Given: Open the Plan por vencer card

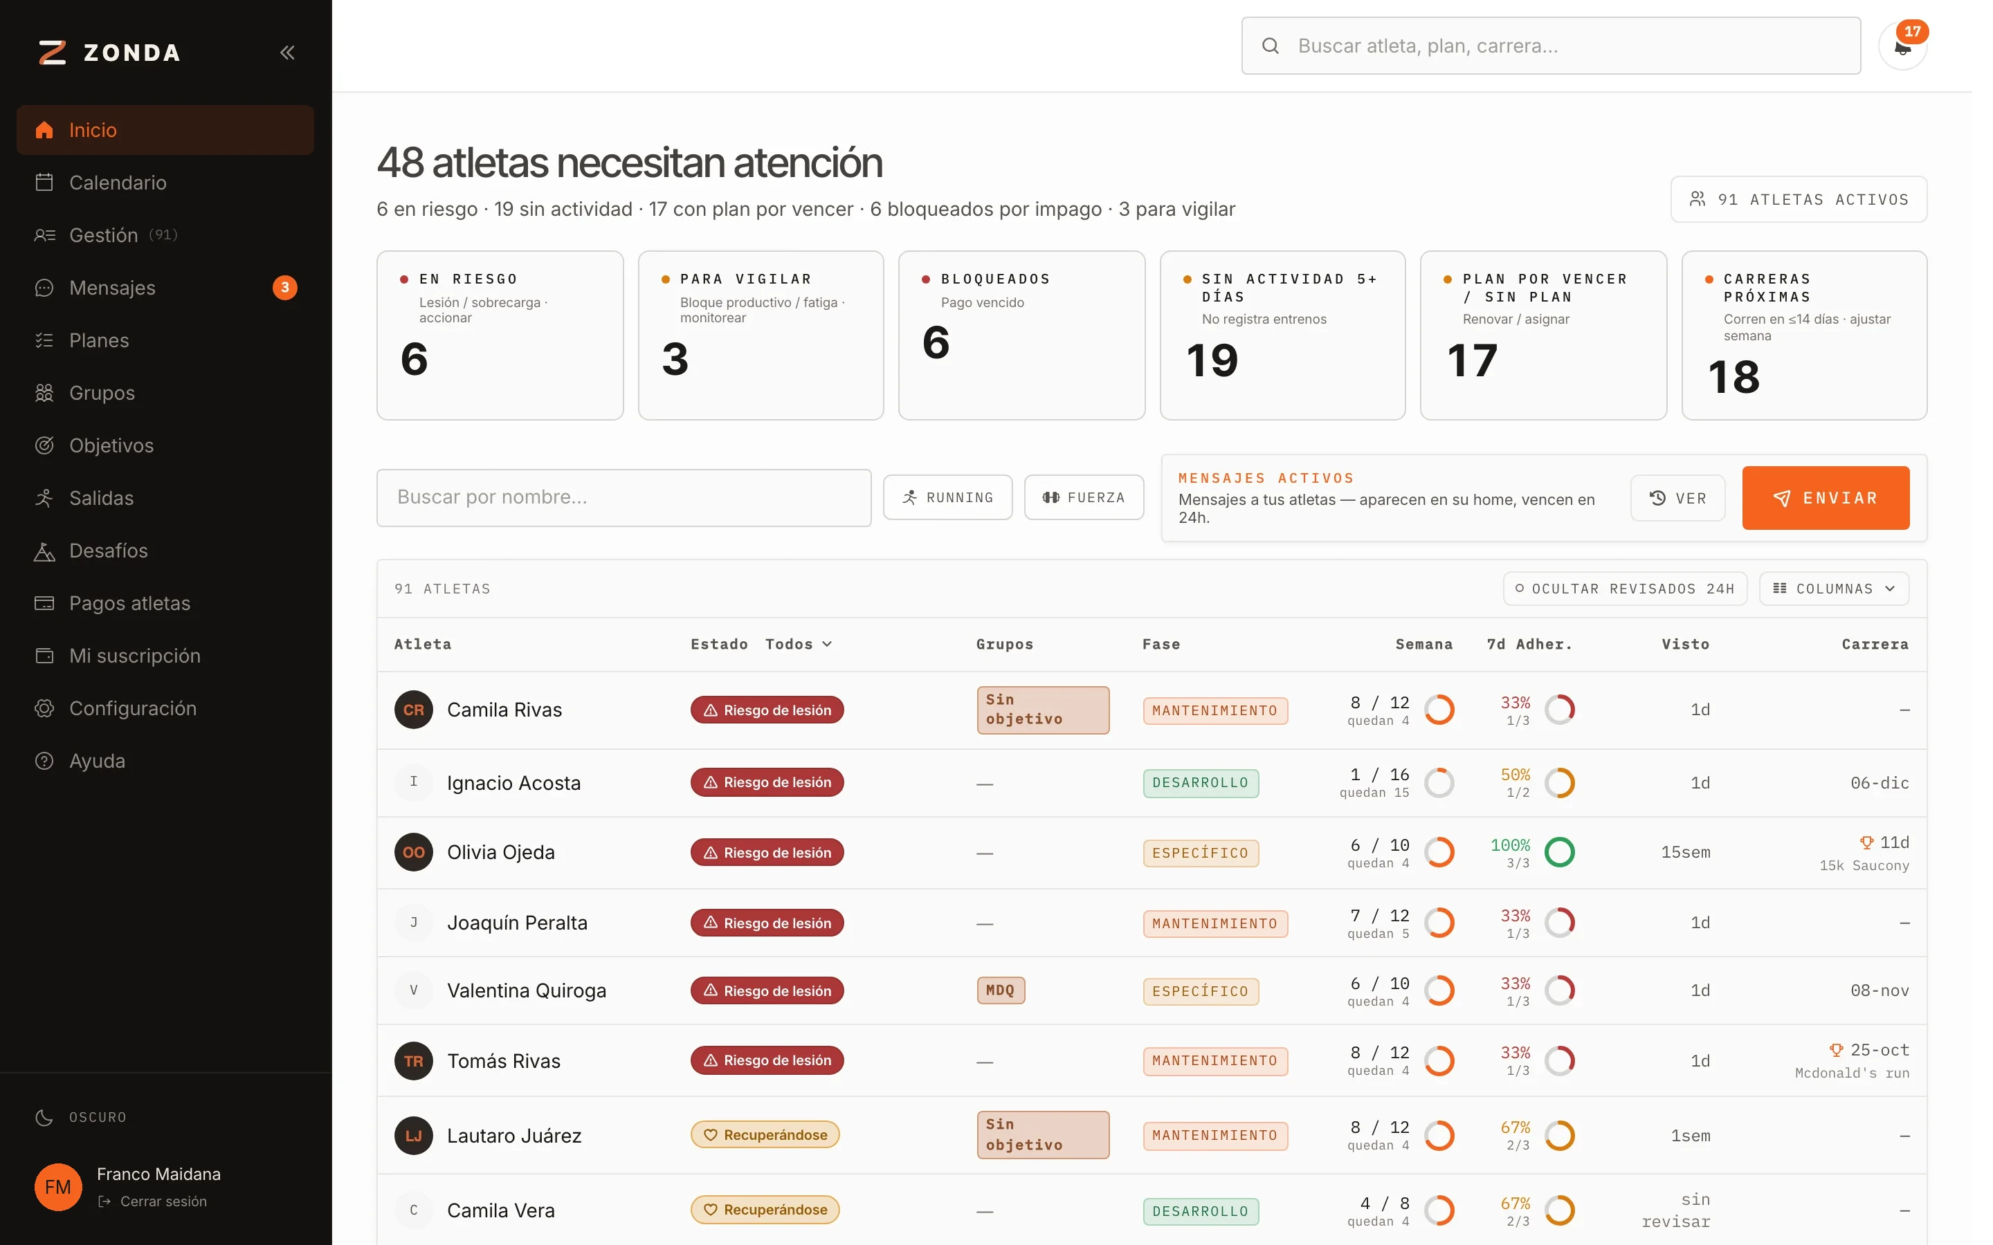Looking at the screenshot, I should point(1543,335).
